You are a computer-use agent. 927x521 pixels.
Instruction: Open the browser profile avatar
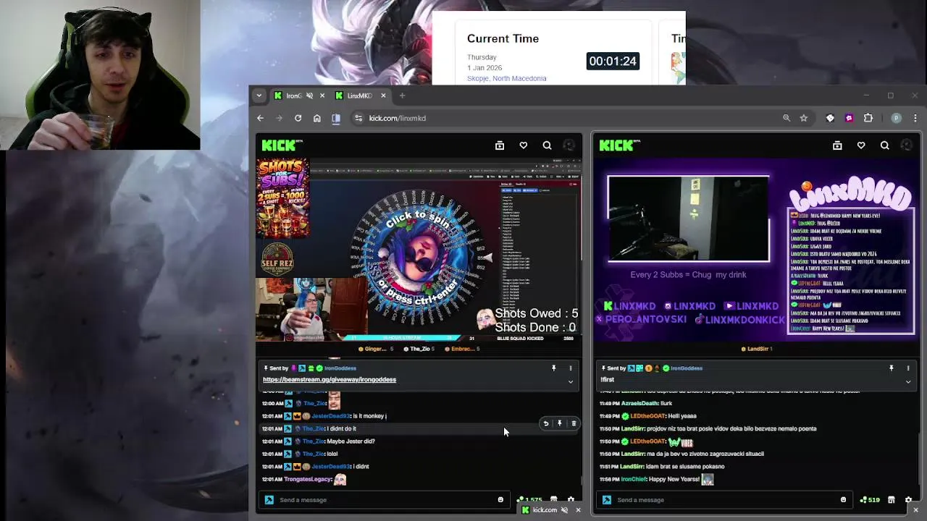click(x=897, y=118)
